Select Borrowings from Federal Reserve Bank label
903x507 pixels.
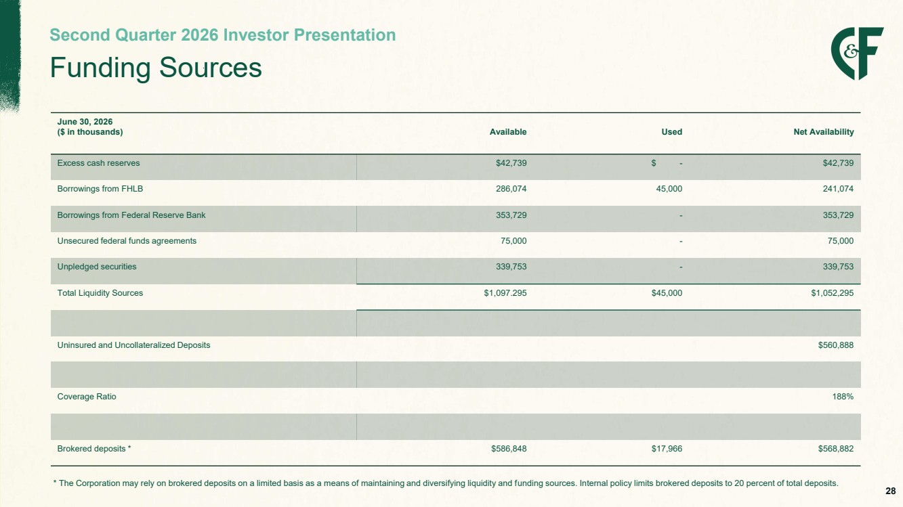(x=131, y=215)
